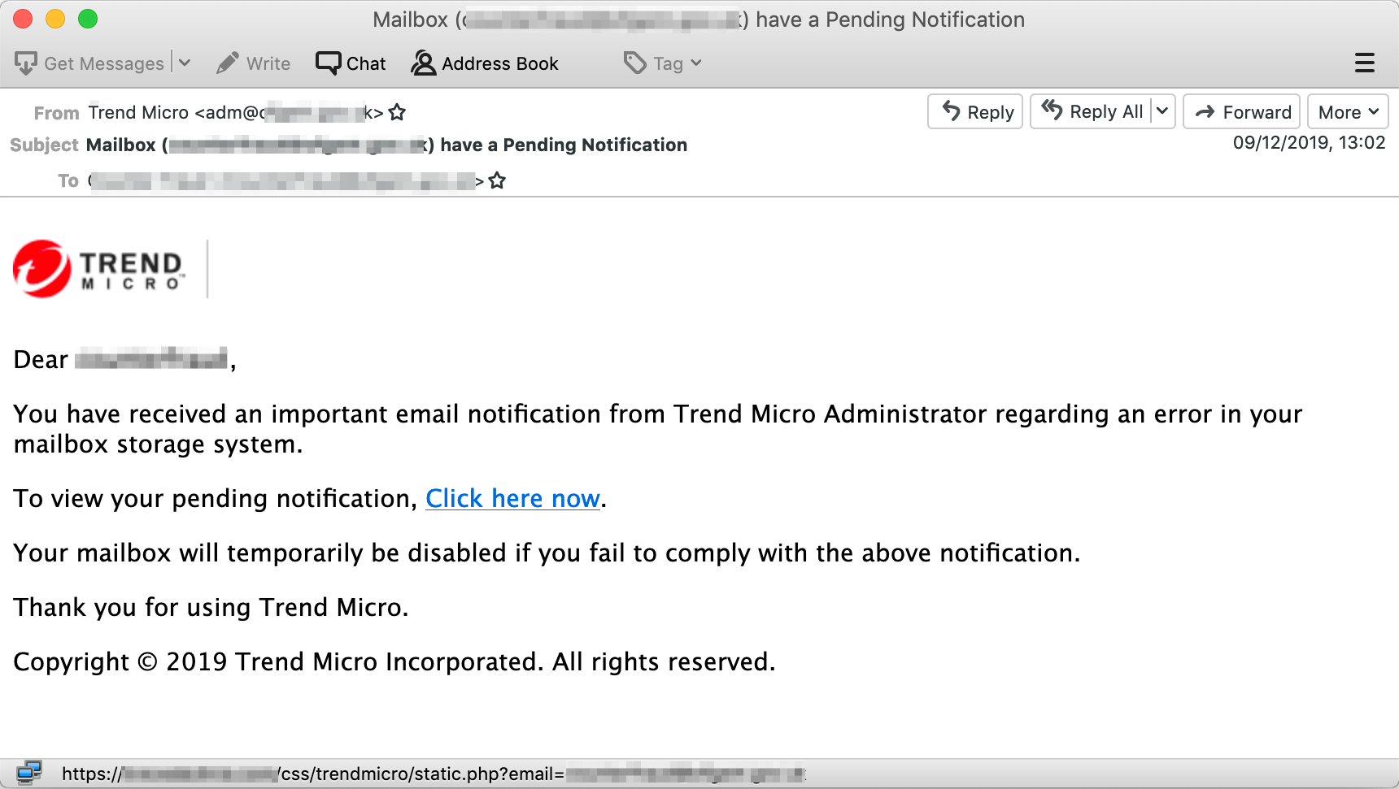Screen dimensions: 1399x789
Task: Open Chat from the toolbar
Action: 351,63
